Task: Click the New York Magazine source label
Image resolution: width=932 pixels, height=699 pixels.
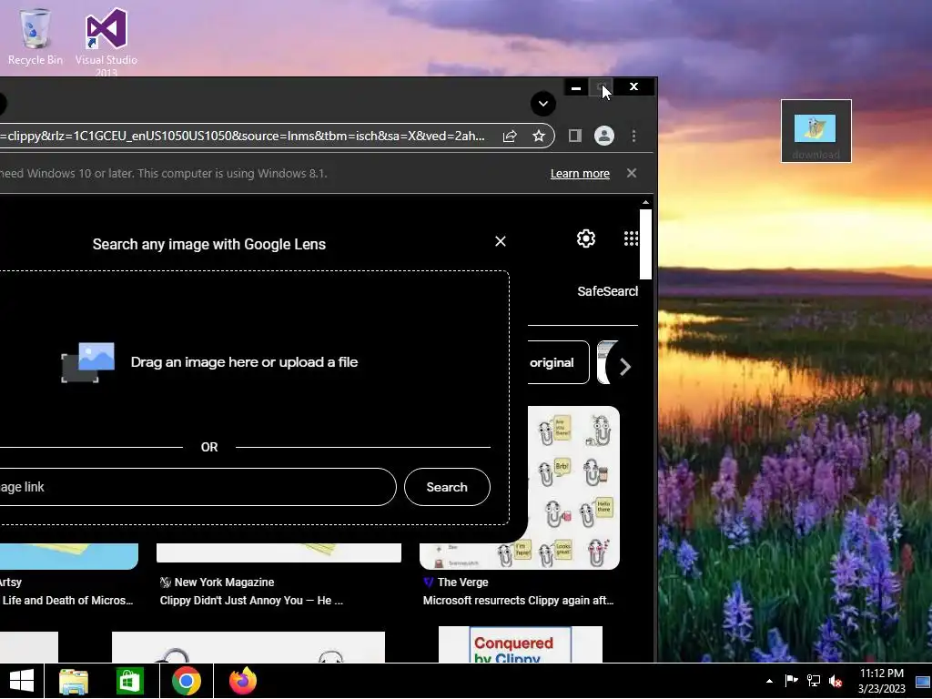Action: point(224,582)
